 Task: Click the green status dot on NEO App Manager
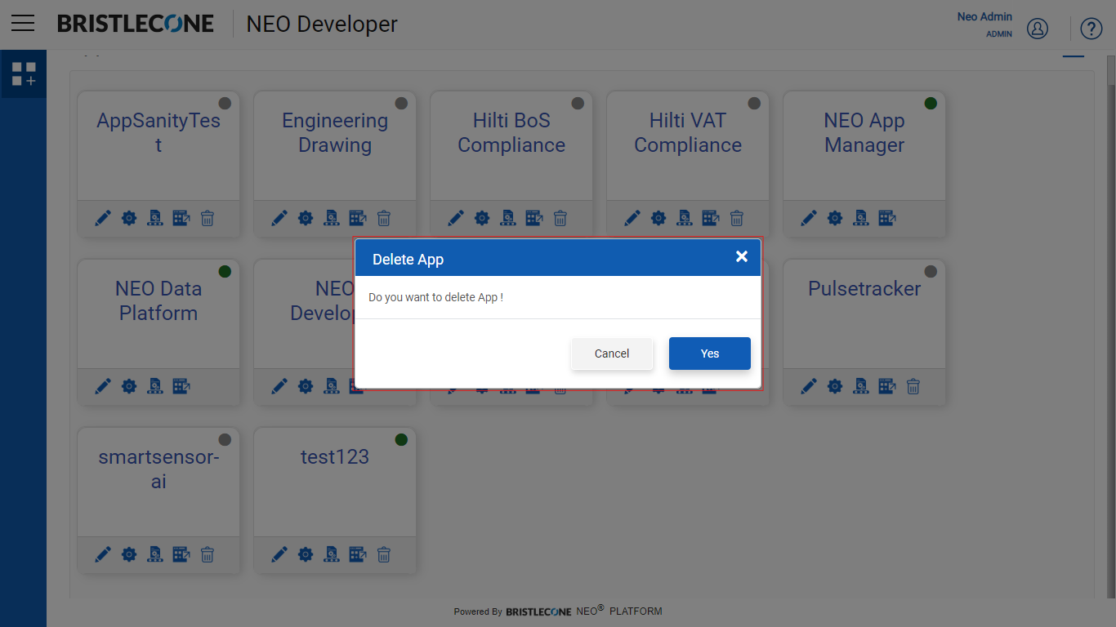point(931,103)
